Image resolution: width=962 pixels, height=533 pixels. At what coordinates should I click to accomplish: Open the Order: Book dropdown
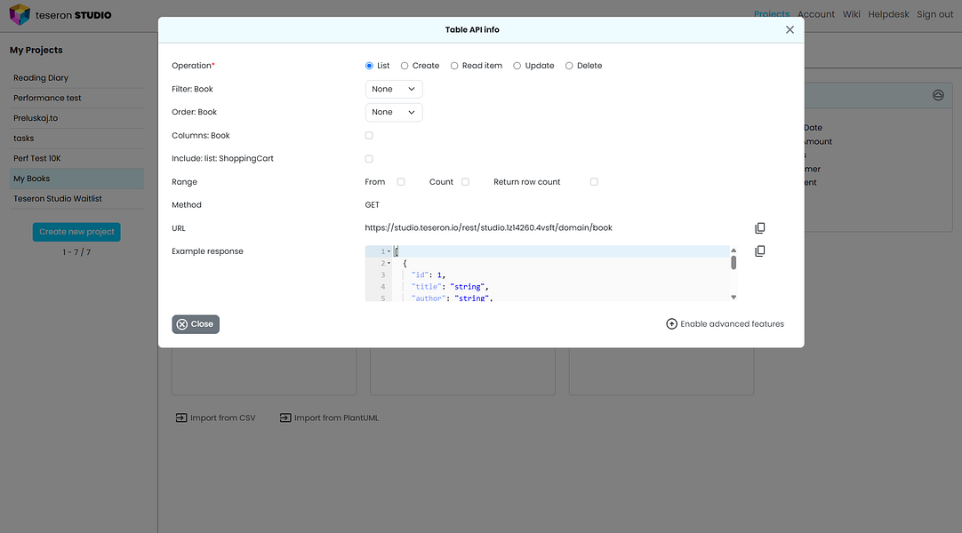tap(394, 112)
